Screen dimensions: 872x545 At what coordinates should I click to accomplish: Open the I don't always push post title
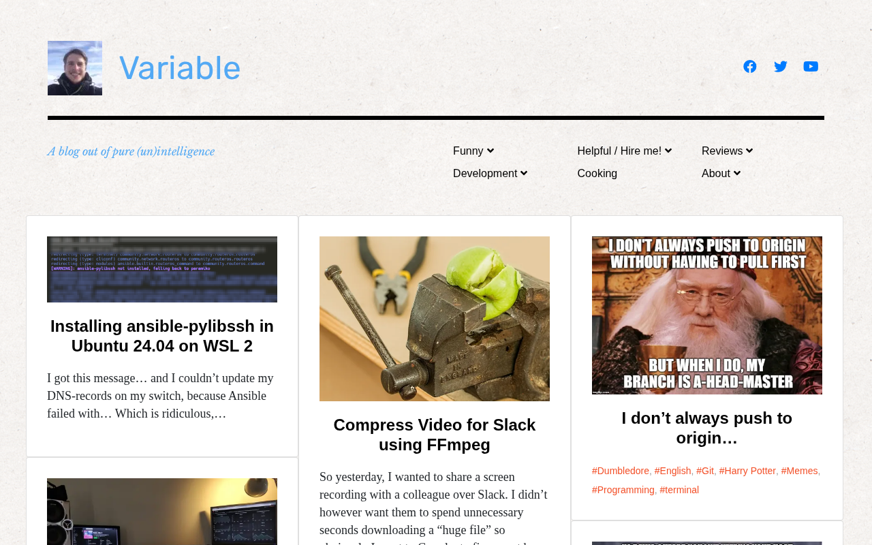tap(707, 428)
